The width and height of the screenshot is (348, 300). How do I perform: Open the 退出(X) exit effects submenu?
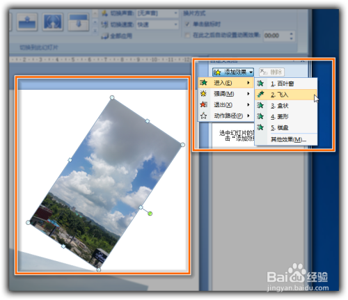pyautogui.click(x=226, y=104)
